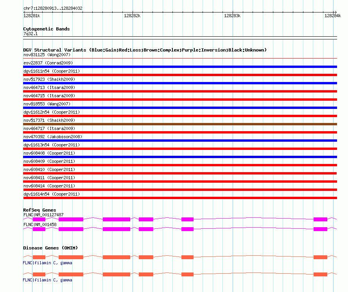This screenshot has height=292, width=348.
Task: Open variant dgv11611n54 (Cooper2011) label
Action: [52, 71]
